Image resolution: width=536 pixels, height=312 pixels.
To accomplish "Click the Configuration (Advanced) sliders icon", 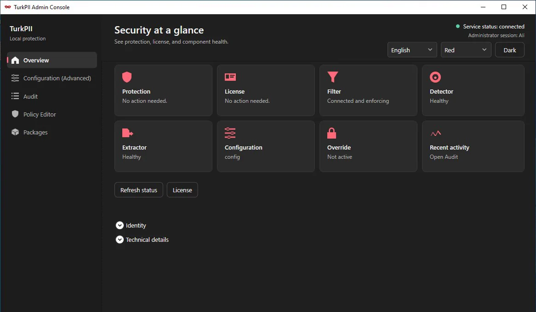I will click(x=15, y=78).
